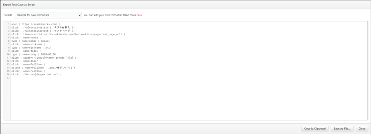371x134 pixels.
Task: Close the export dialog
Action: click(x=362, y=129)
